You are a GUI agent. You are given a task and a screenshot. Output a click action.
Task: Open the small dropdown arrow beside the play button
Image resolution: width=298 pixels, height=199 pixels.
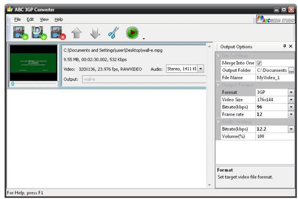coord(144,39)
